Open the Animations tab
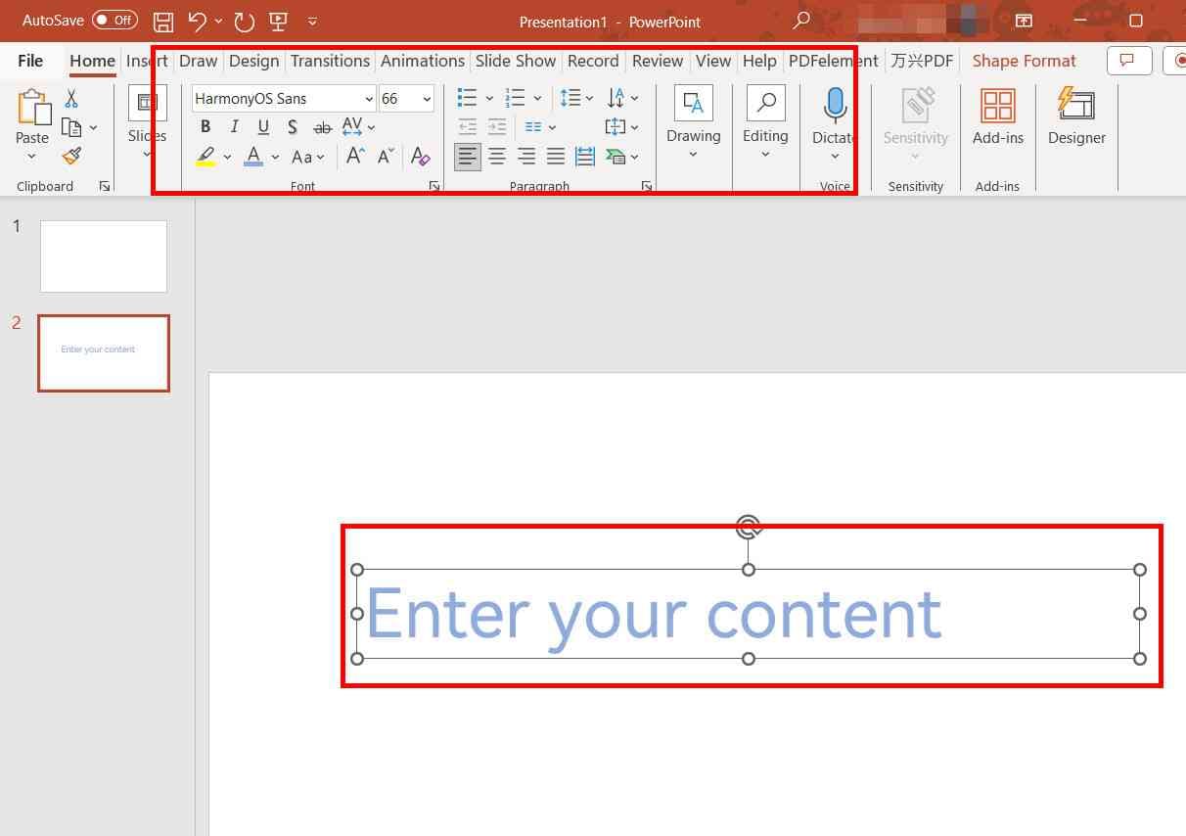This screenshot has width=1186, height=836. coord(423,61)
